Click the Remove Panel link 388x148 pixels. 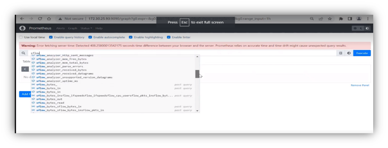point(360,85)
